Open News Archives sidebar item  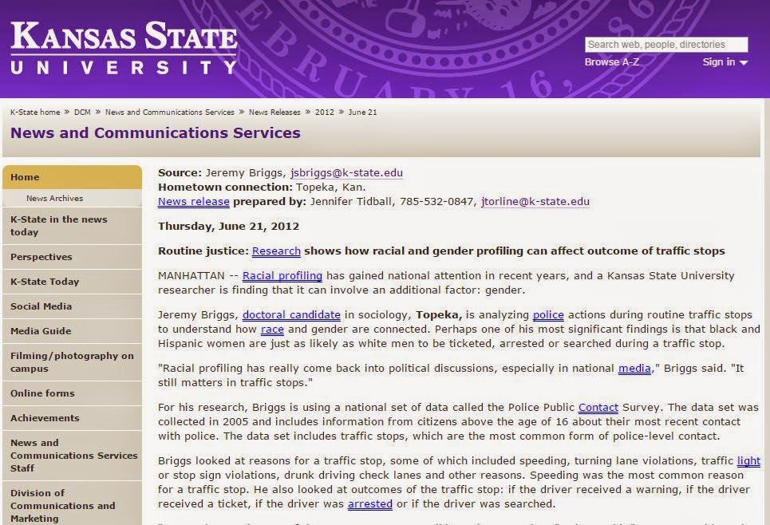[x=72, y=198]
